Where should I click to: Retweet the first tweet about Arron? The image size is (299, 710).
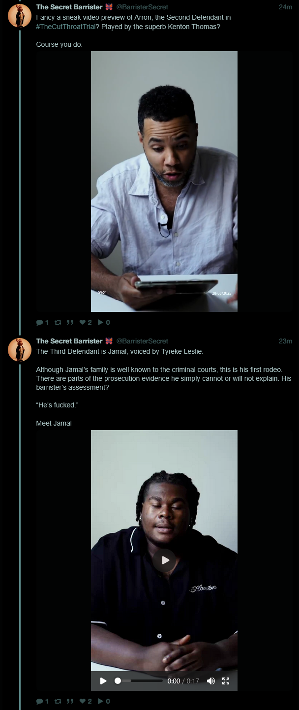tap(58, 323)
